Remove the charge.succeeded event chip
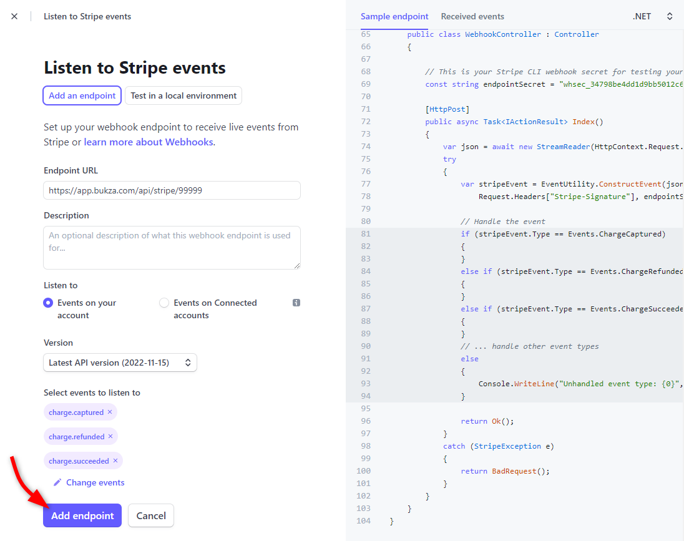 [115, 461]
